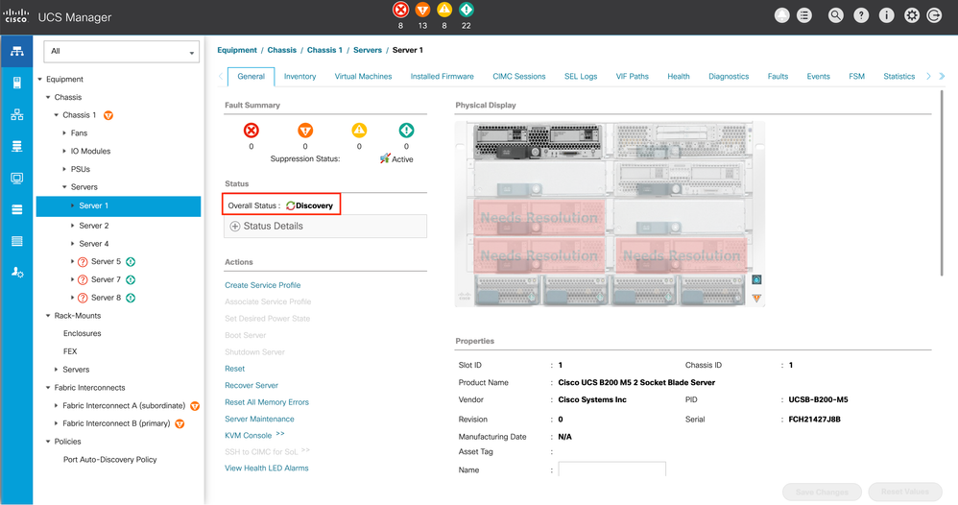Expand the Fans tree node
Screen dimensions: 958x505
(64, 133)
